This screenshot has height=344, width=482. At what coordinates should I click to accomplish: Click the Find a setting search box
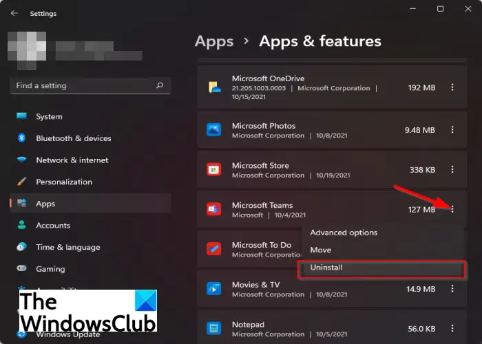point(90,85)
